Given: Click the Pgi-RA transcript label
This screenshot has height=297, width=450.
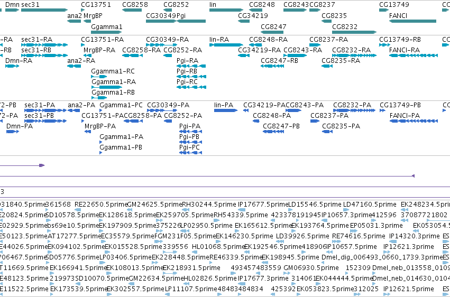Looking at the screenshot, I should 187,61.
